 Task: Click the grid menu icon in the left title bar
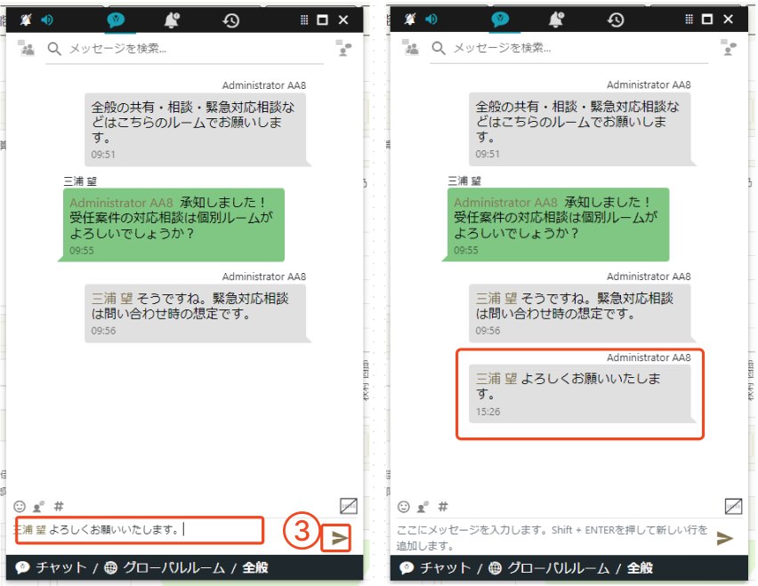point(303,19)
